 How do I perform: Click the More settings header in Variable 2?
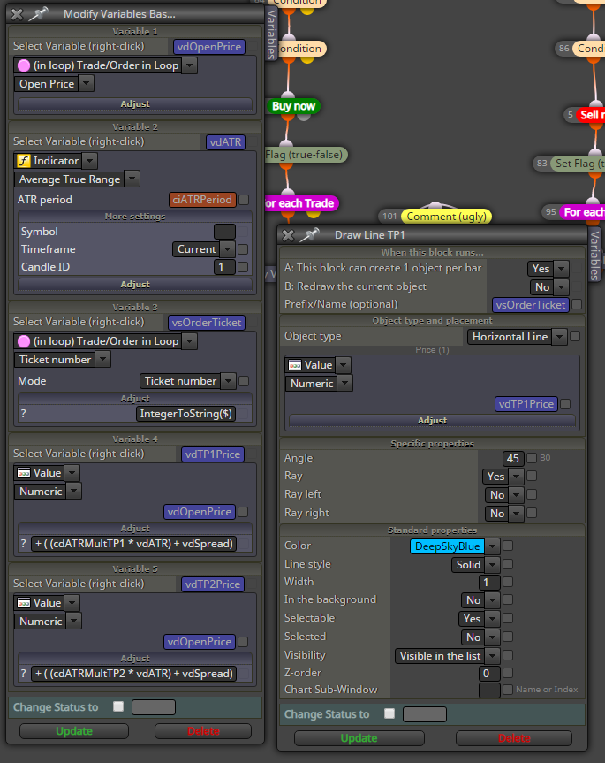tap(135, 217)
